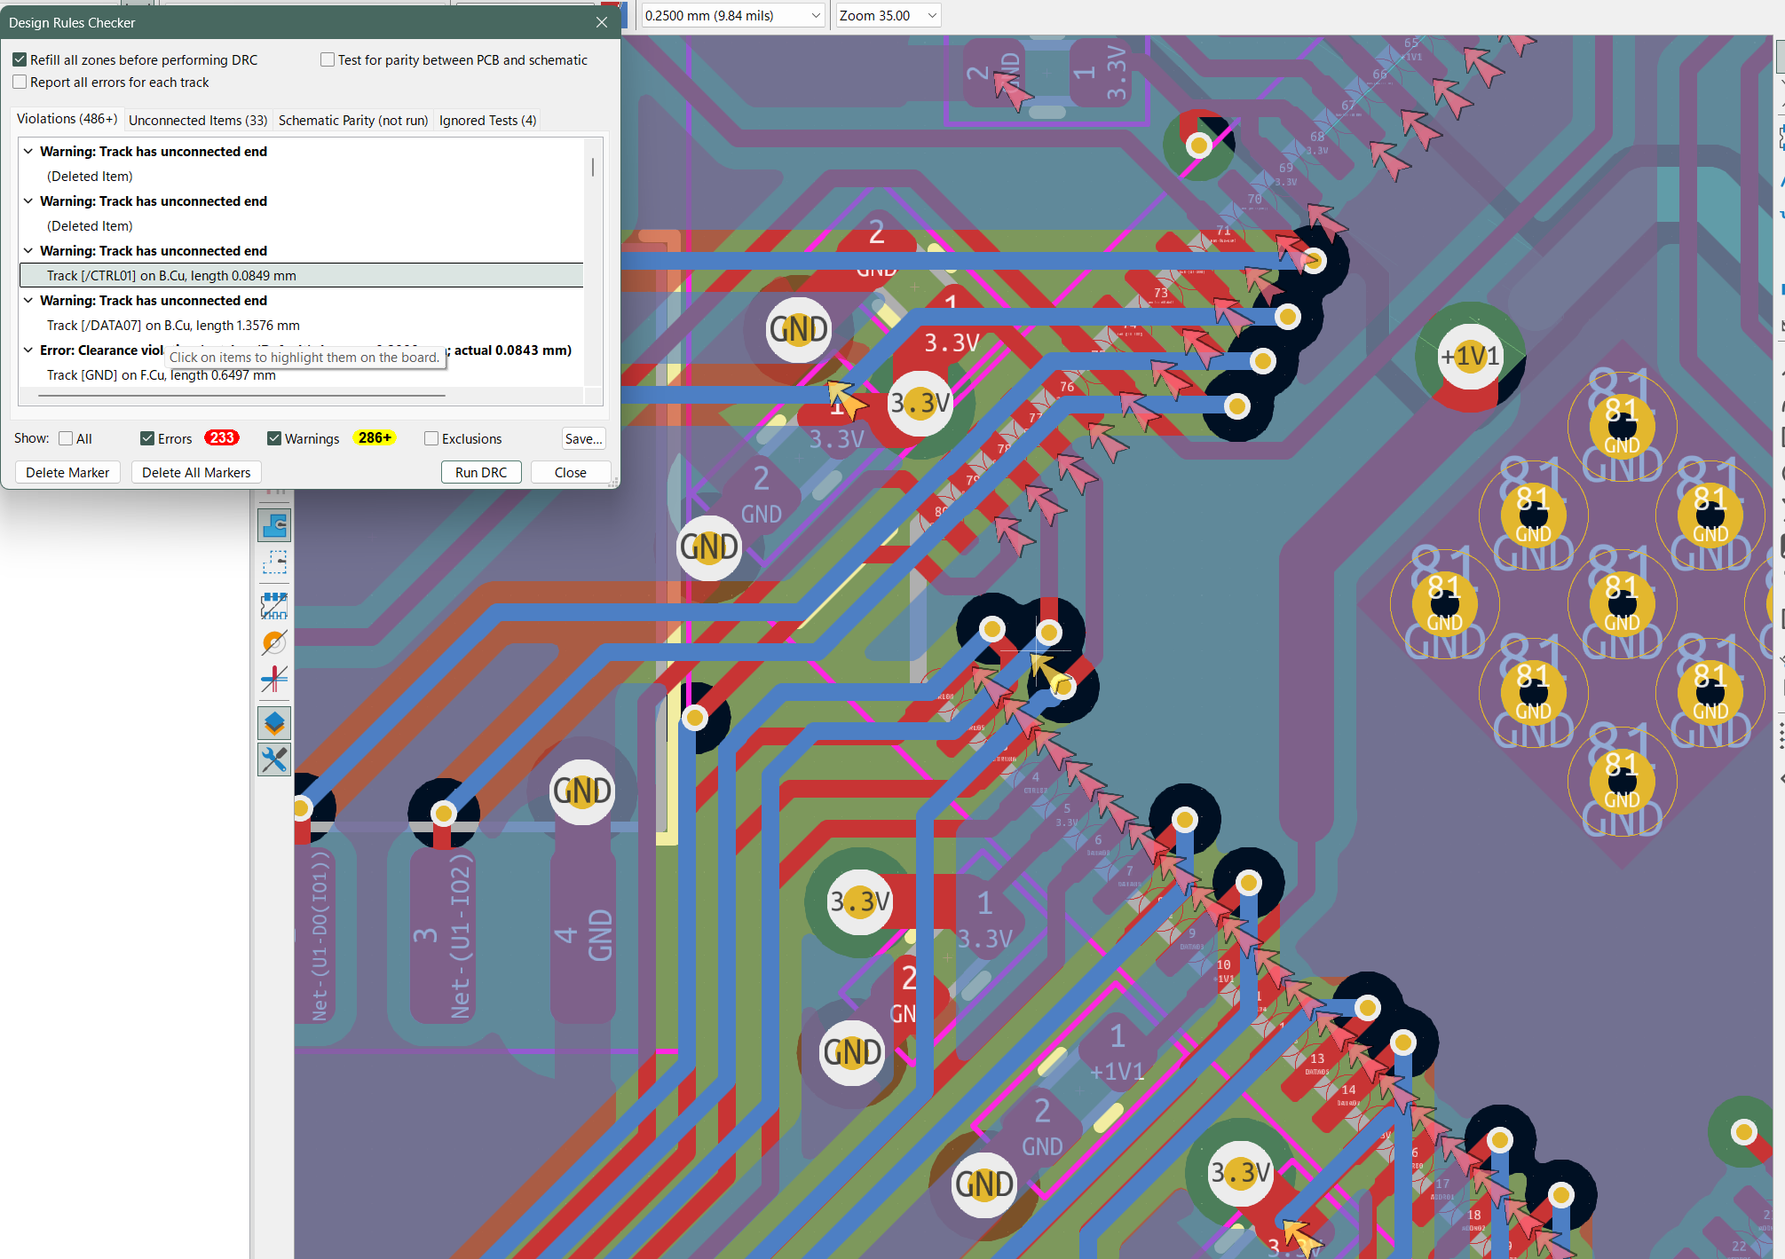This screenshot has height=1259, width=1785.
Task: Open the Zoom 35.00 dropdown
Action: (931, 15)
